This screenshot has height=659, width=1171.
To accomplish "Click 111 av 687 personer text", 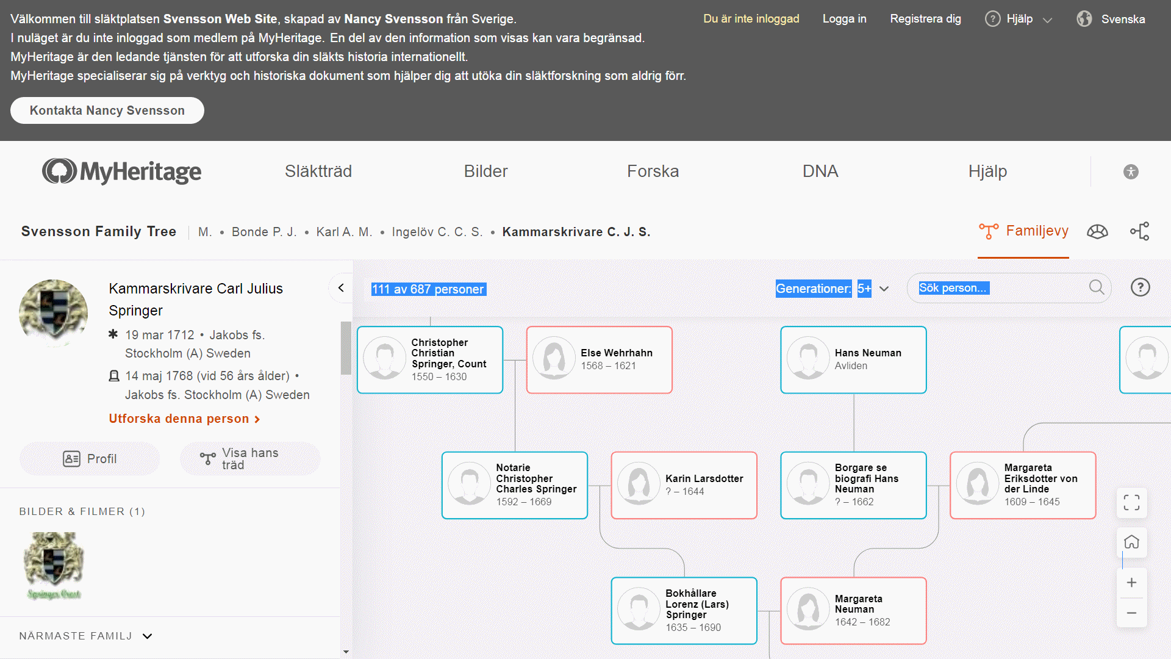I will point(428,289).
